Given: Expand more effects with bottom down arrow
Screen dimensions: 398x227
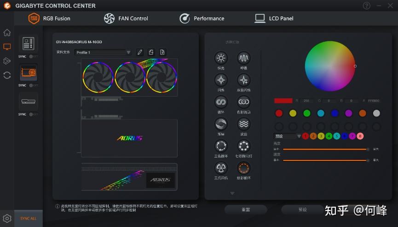Looking at the screenshot, I should tap(232, 193).
